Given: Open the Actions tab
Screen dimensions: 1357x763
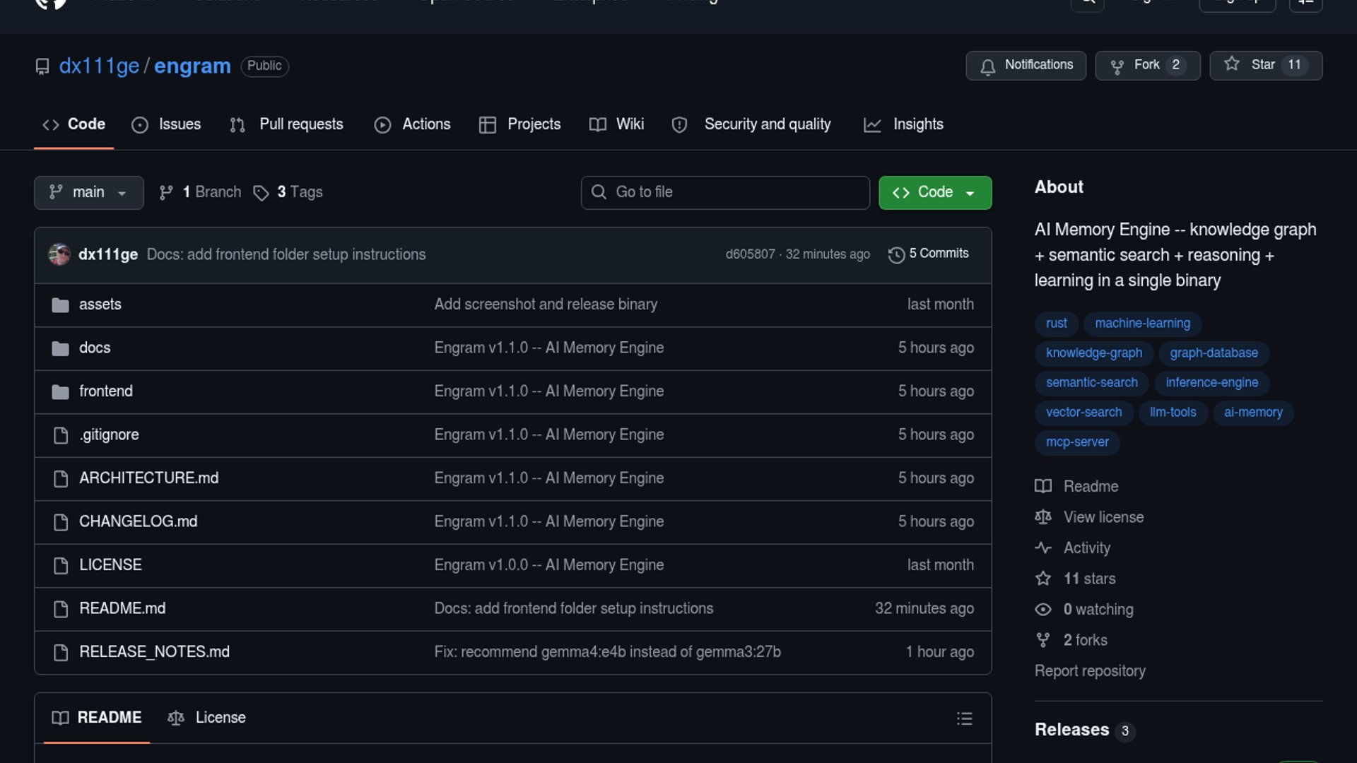Looking at the screenshot, I should point(413,124).
